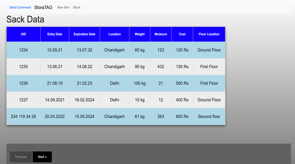This screenshot has width=295, height=164.
Task: Click weight value 95 kg
Action: (x=140, y=67)
